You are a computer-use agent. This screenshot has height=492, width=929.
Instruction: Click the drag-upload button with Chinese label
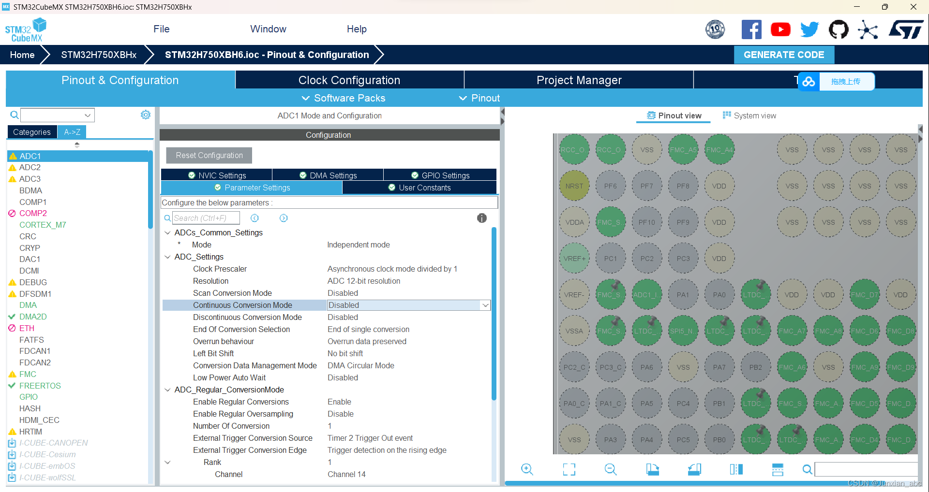pyautogui.click(x=846, y=82)
